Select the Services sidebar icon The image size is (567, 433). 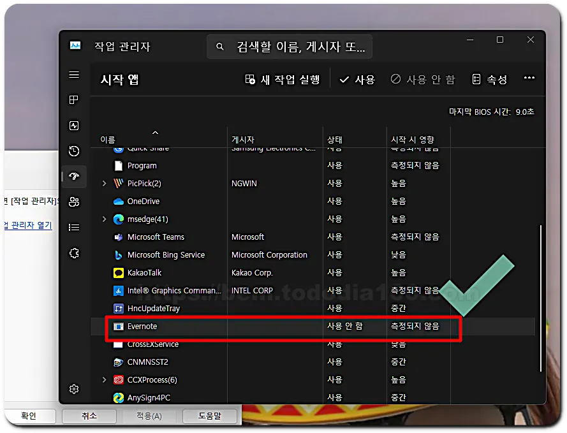tap(74, 253)
